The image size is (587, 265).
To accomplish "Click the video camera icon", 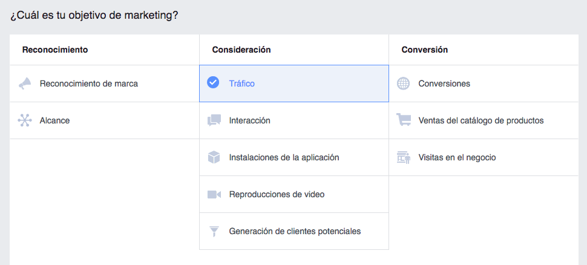I will pos(214,194).
